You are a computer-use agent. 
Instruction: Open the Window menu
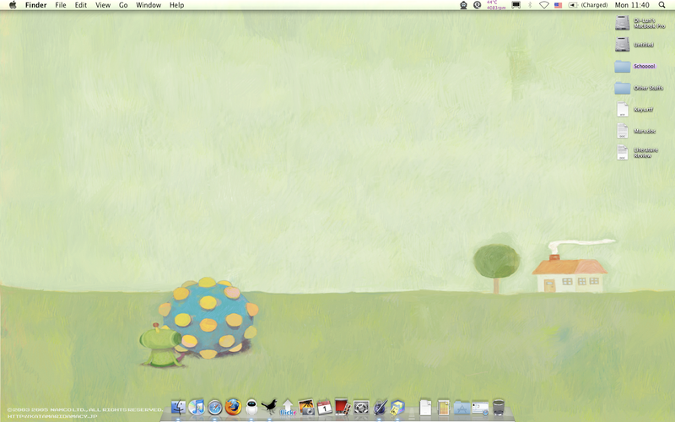click(148, 5)
